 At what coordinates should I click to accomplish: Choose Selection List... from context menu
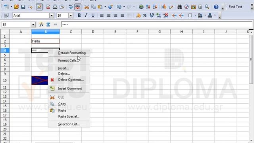(x=69, y=124)
